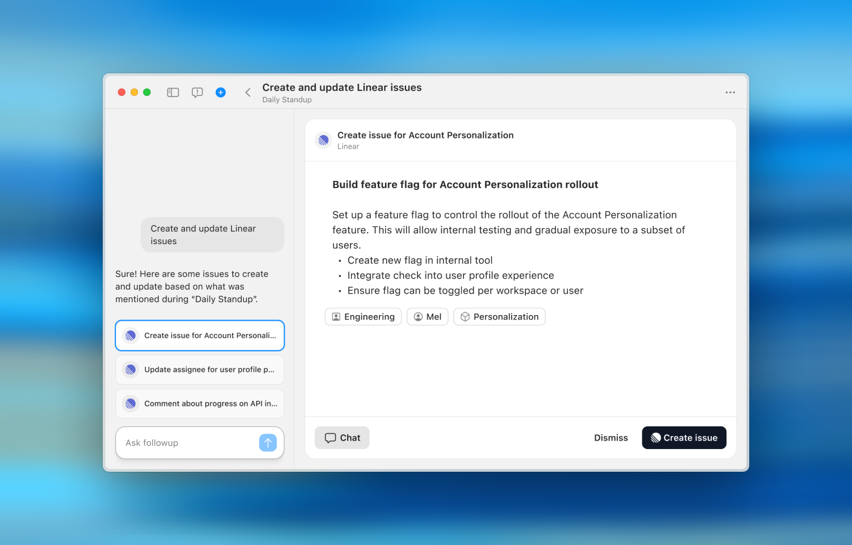Select Comment about progress on API card
This screenshot has height=545, width=852.
199,404
